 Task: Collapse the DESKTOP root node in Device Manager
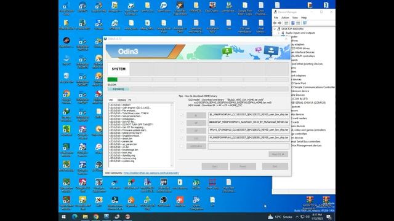pos(275,29)
